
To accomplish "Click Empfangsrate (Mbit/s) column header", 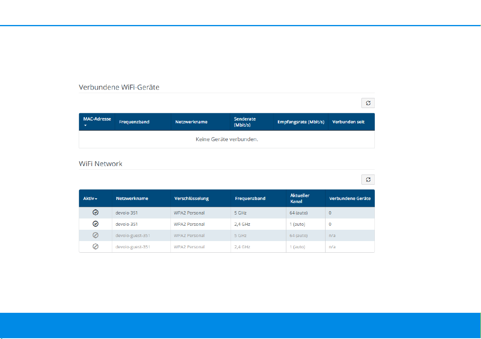I will click(x=301, y=122).
